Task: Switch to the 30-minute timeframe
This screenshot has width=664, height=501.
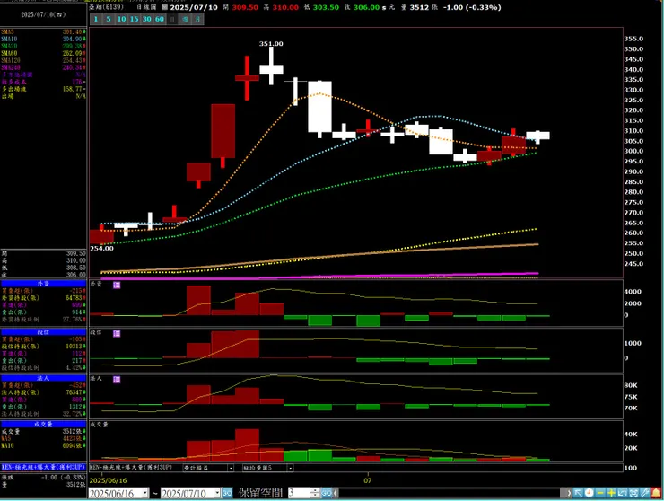Action: 147,19
